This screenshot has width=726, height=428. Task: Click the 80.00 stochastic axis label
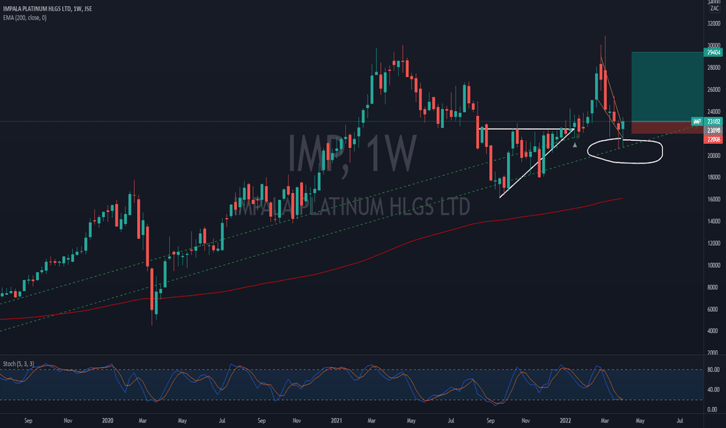coord(714,370)
